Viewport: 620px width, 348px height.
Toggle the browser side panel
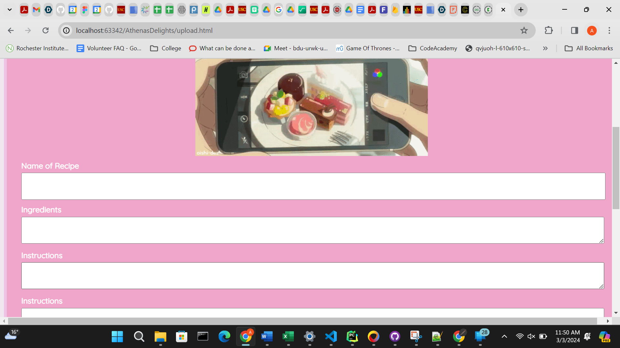[574, 30]
